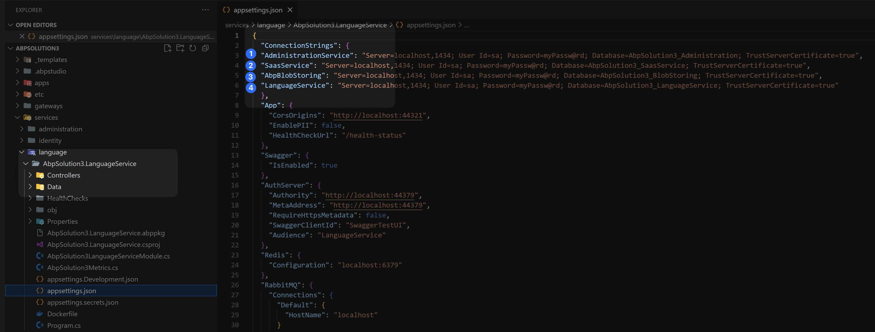Click the "HostName" key on line 29
This screenshot has width=875, height=332.
(x=305, y=315)
